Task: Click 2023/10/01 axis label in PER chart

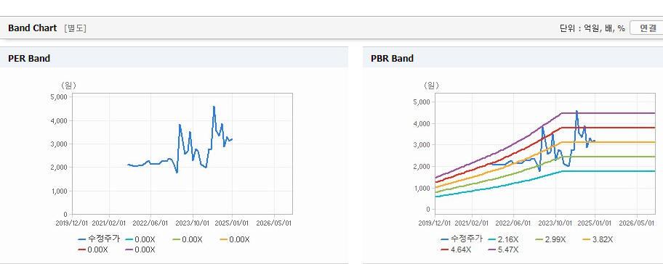Action: pyautogui.click(x=193, y=223)
